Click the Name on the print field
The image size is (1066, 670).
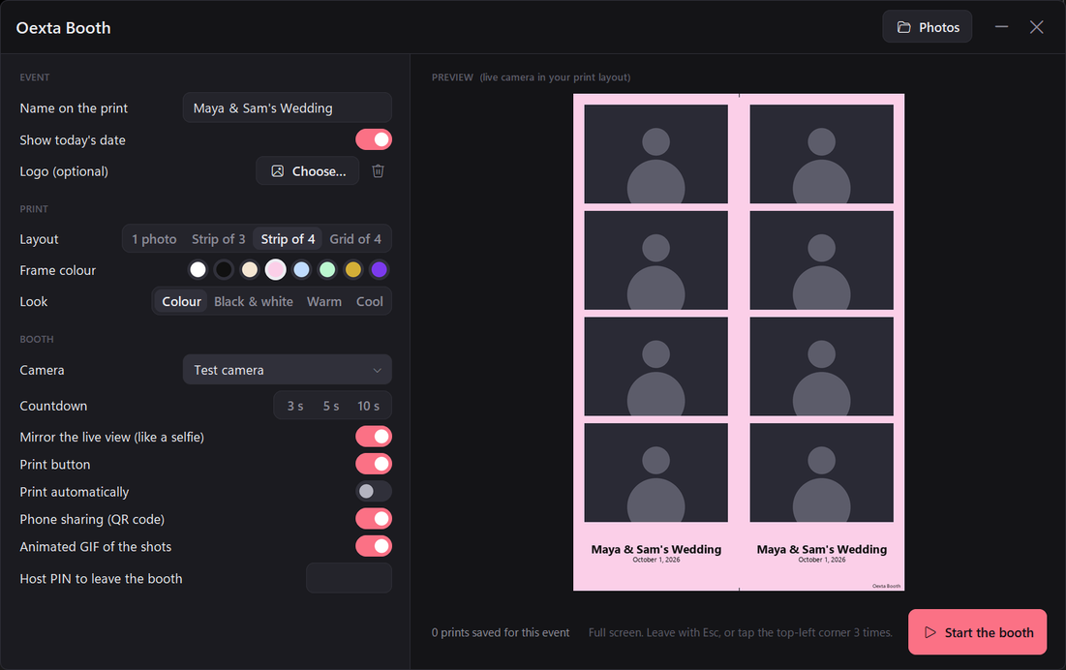point(288,108)
